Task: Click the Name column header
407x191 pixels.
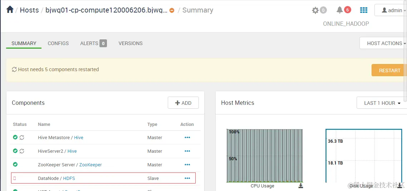Action: pyautogui.click(x=44, y=124)
